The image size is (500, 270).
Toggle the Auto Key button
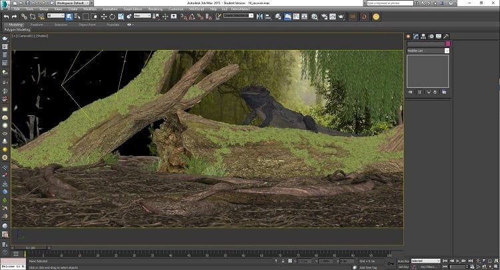coord(403,261)
